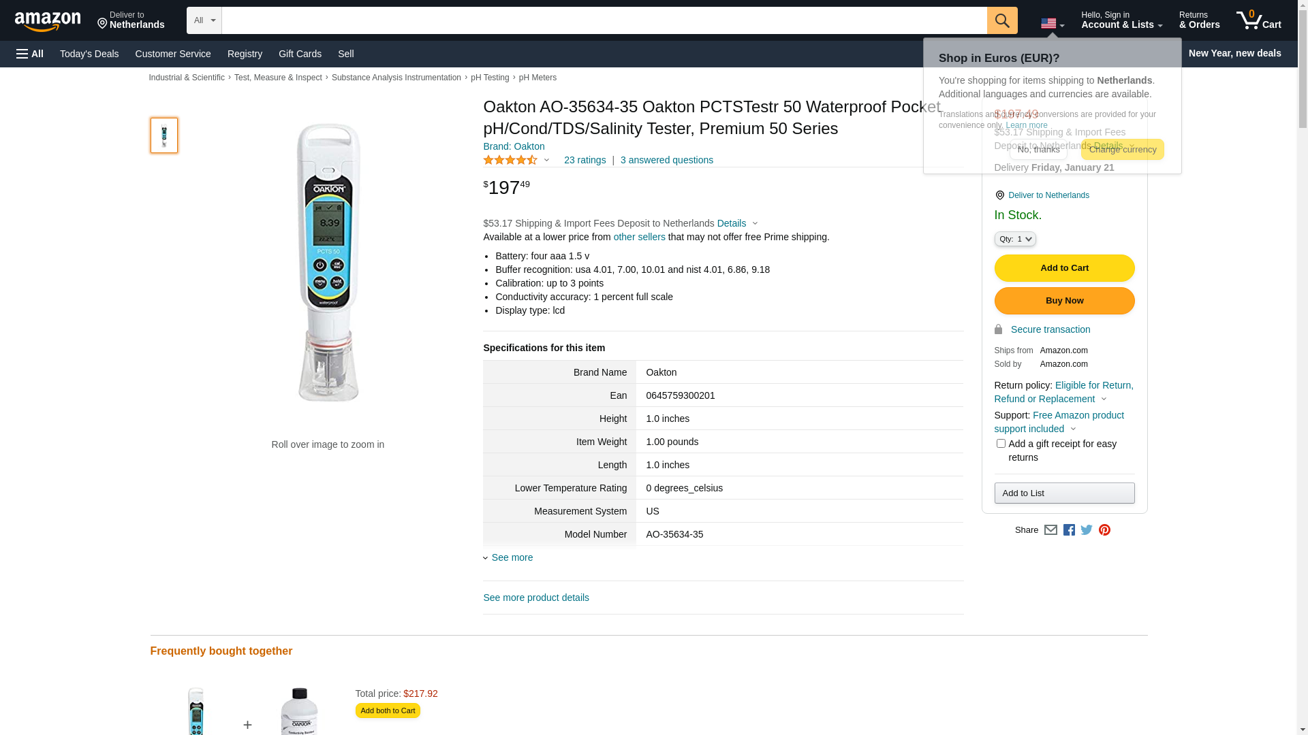Open the All hamburger menu
Viewport: 1308px width, 735px height.
[x=30, y=54]
